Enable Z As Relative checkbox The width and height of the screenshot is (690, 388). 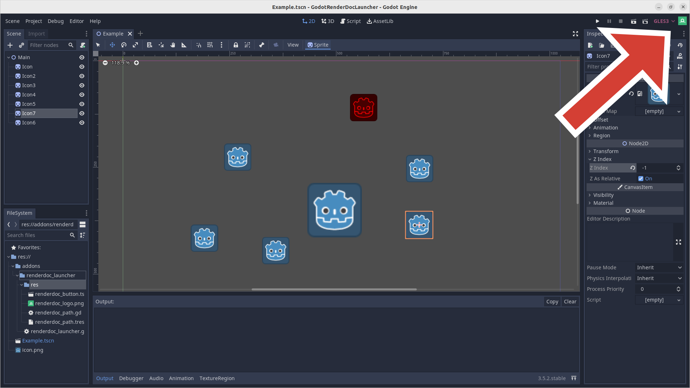pos(641,178)
